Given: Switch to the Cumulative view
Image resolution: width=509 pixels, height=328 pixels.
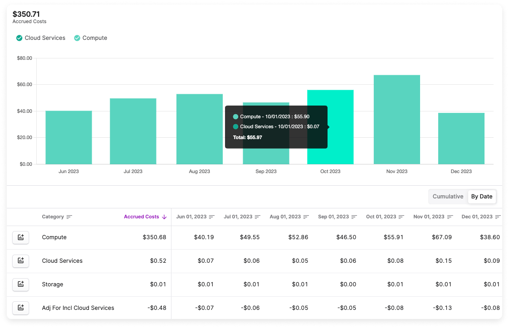Looking at the screenshot, I should pos(448,196).
